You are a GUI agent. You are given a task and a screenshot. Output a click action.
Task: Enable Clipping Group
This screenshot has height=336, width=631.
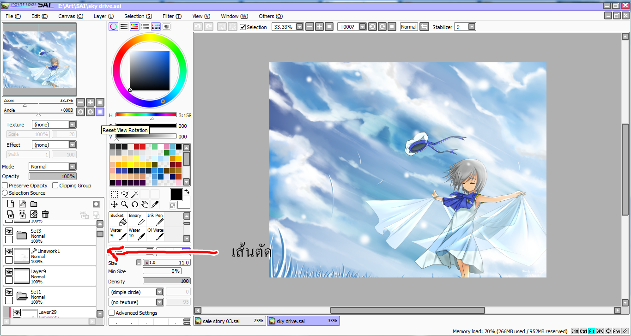(55, 186)
